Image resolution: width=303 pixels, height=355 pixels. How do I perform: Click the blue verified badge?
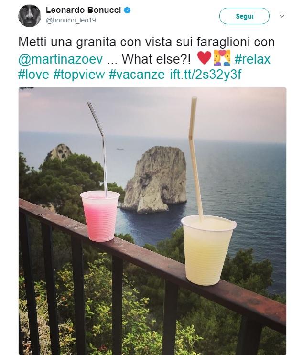coord(127,10)
